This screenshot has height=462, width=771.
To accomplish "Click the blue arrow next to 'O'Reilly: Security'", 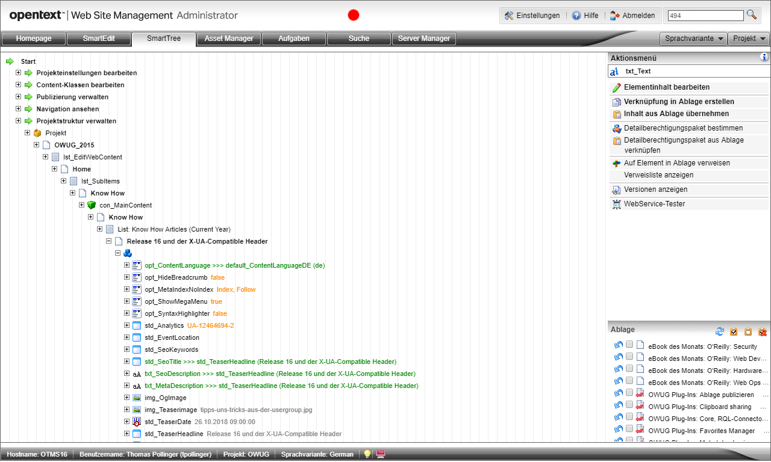I will [618, 345].
